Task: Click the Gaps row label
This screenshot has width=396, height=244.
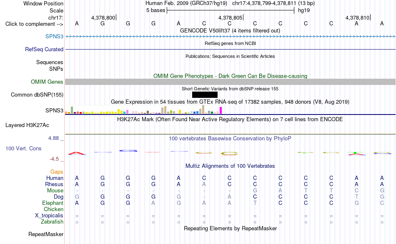Action: (57, 172)
